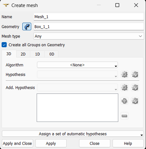Click the Close button at bottom

pyautogui.click(x=95, y=143)
